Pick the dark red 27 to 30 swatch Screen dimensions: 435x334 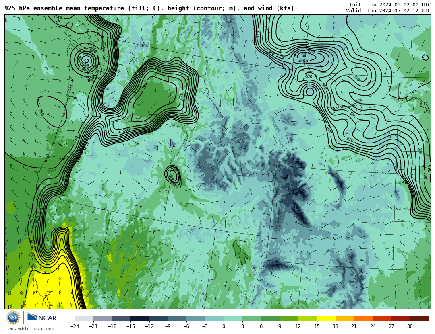coord(401,319)
